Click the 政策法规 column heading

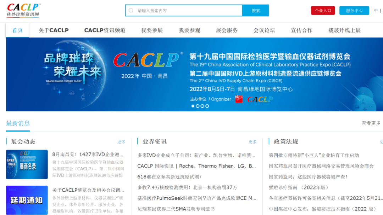(x=286, y=142)
